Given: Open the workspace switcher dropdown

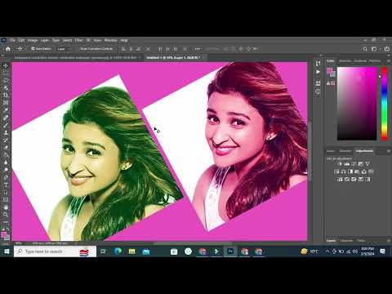Looking at the screenshot, I should 374,49.
